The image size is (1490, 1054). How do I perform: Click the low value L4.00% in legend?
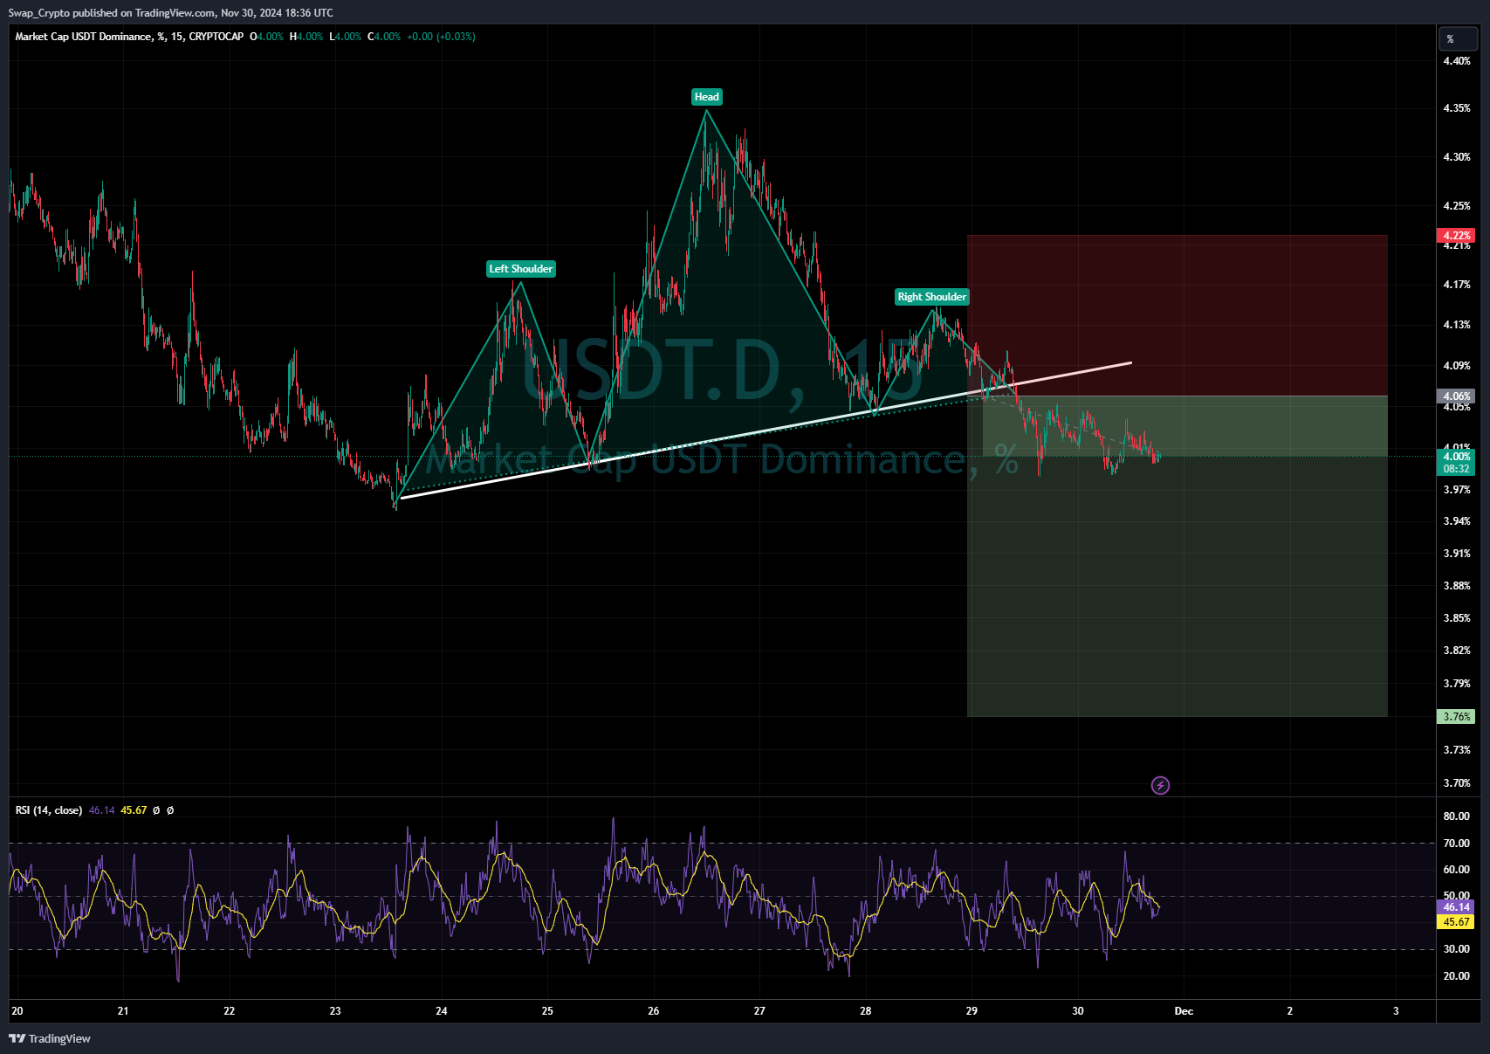[x=345, y=37]
